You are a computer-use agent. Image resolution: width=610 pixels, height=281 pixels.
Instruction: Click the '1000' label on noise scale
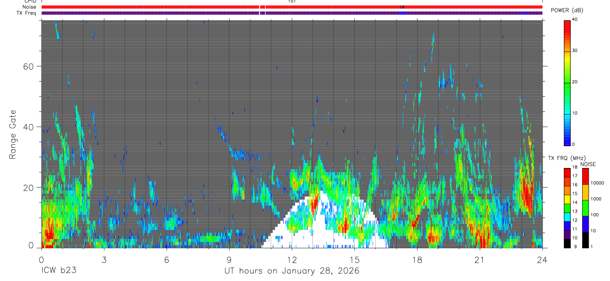pyautogui.click(x=595, y=199)
